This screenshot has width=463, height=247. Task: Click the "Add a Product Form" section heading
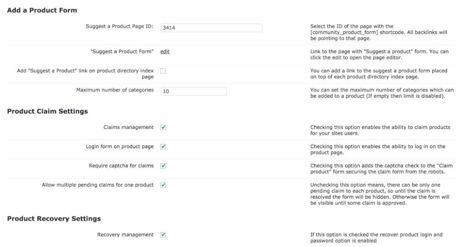42,10
